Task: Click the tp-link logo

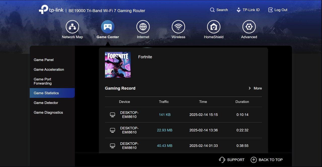Action: click(x=51, y=10)
